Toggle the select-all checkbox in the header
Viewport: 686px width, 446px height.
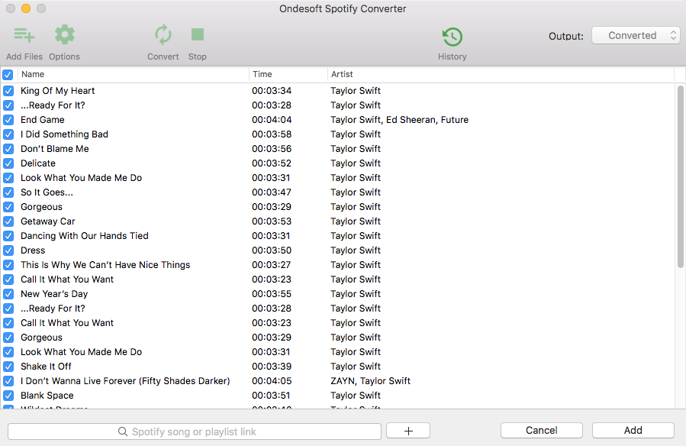click(8, 74)
